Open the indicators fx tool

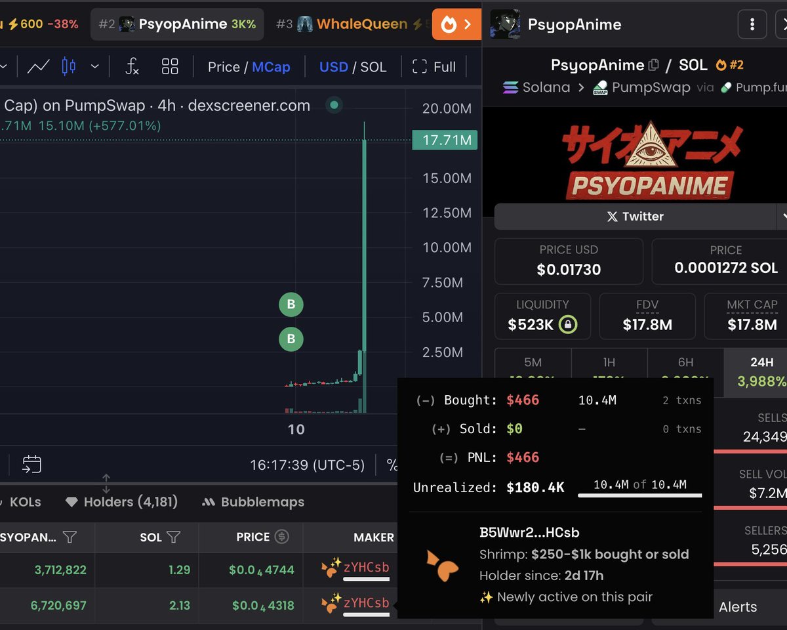pyautogui.click(x=132, y=66)
